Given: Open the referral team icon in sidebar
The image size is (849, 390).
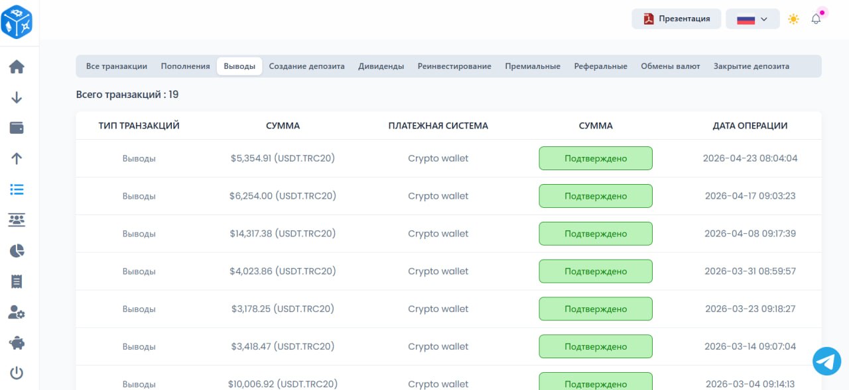Looking at the screenshot, I should (x=17, y=220).
